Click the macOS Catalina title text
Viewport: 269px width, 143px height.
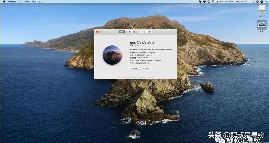click(x=142, y=42)
